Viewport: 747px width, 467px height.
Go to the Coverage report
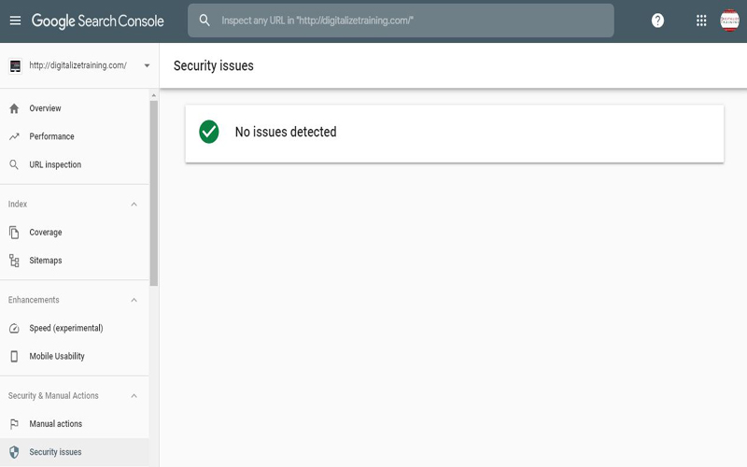pos(46,233)
